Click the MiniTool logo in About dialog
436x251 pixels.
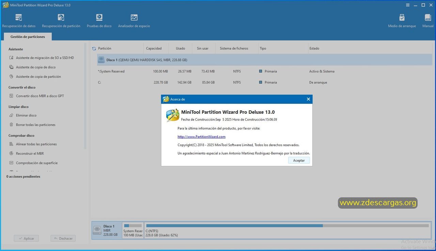click(x=173, y=115)
